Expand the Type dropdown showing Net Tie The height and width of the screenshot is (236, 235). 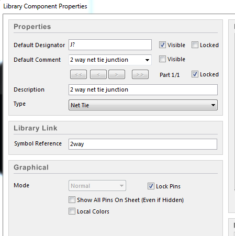point(143,105)
